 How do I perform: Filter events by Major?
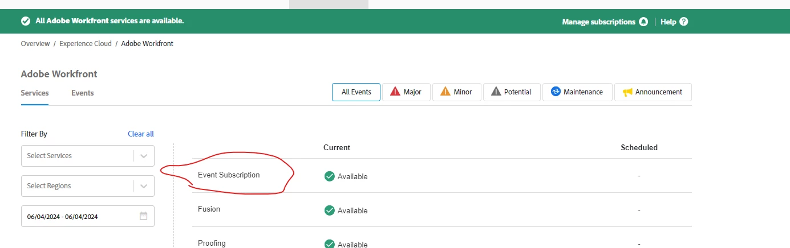406,92
